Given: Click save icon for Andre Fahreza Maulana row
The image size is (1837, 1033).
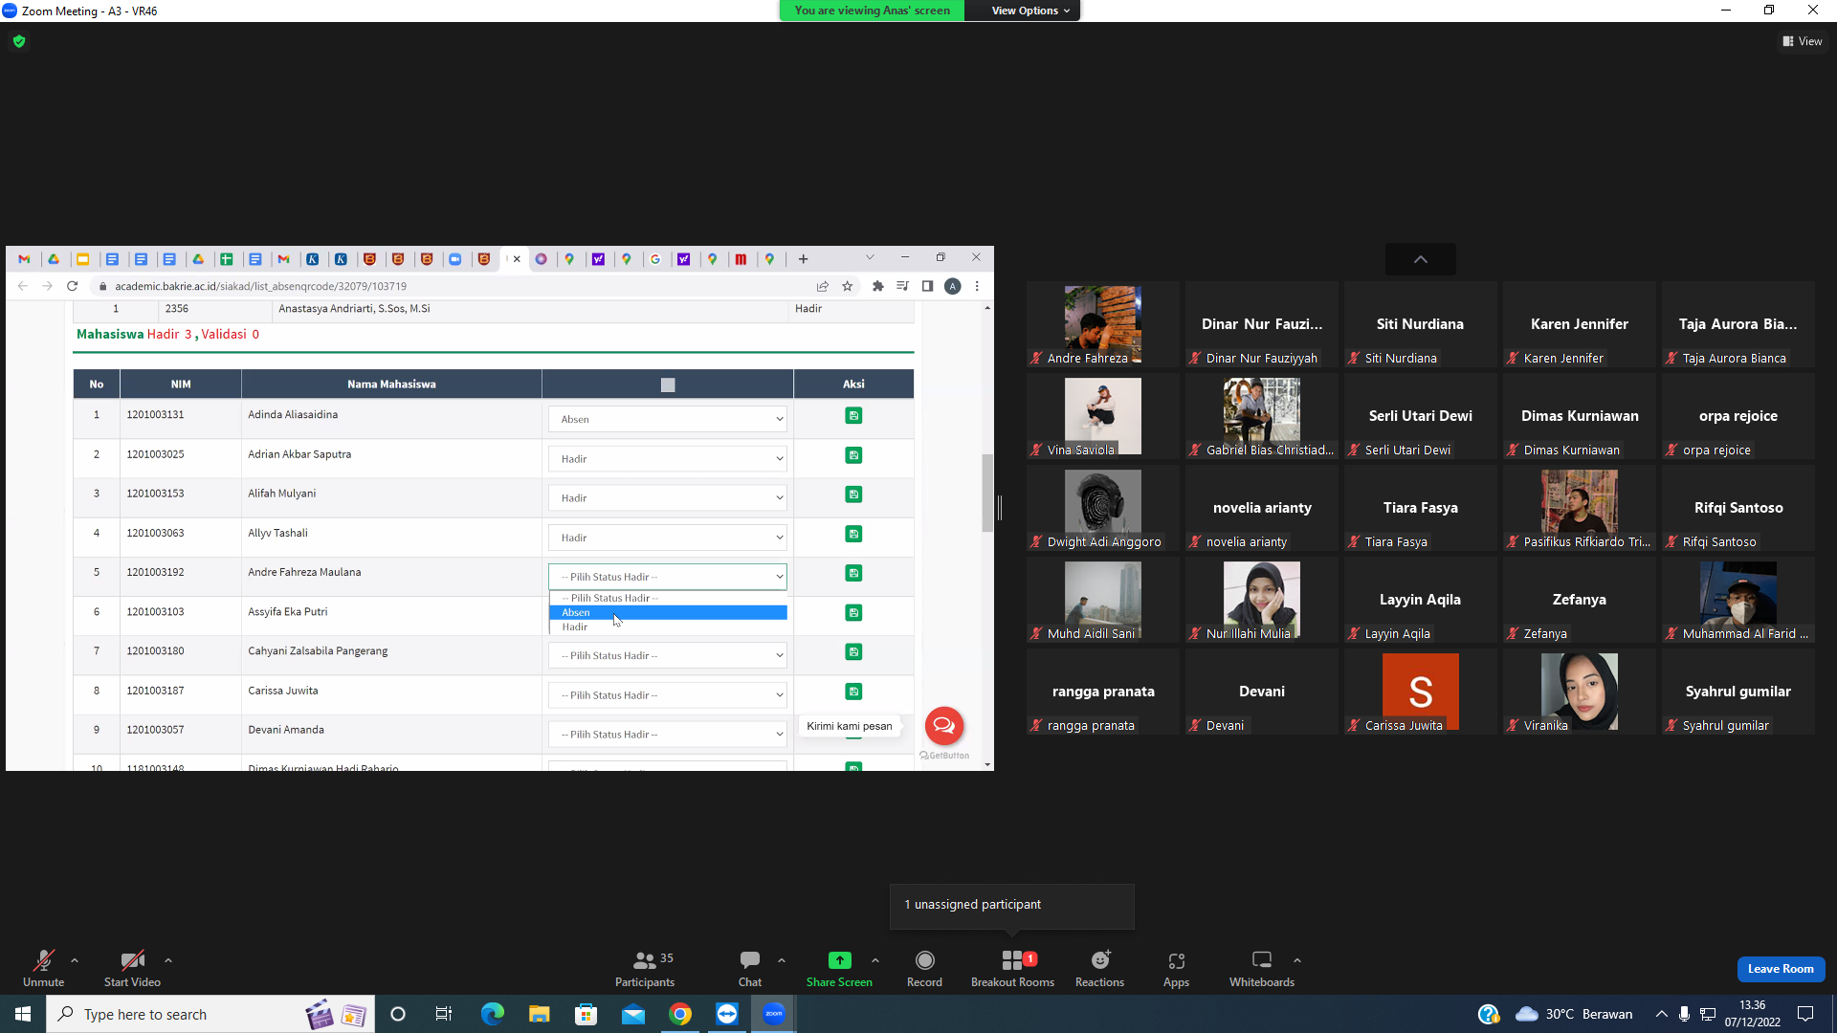Looking at the screenshot, I should [853, 573].
